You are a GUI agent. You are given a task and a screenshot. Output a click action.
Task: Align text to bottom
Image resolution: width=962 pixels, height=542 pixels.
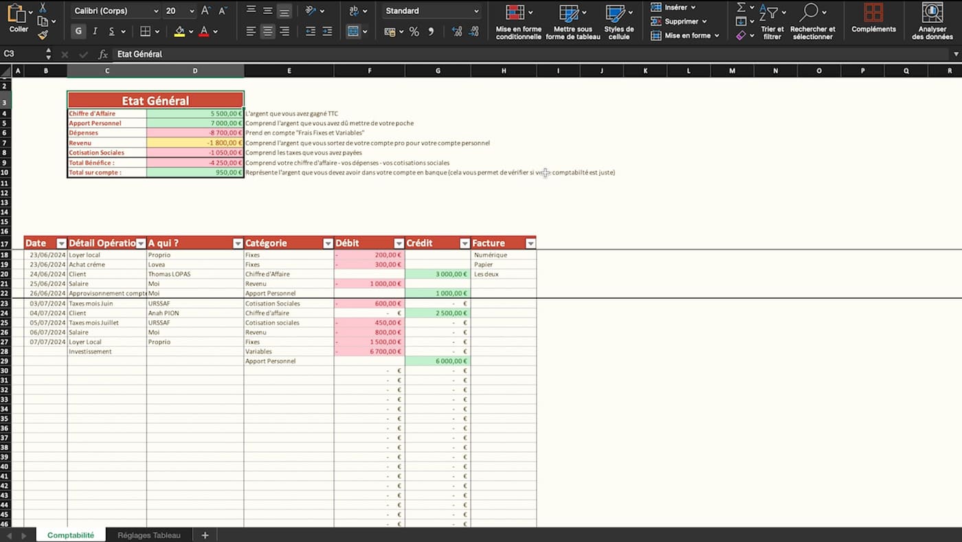point(284,11)
